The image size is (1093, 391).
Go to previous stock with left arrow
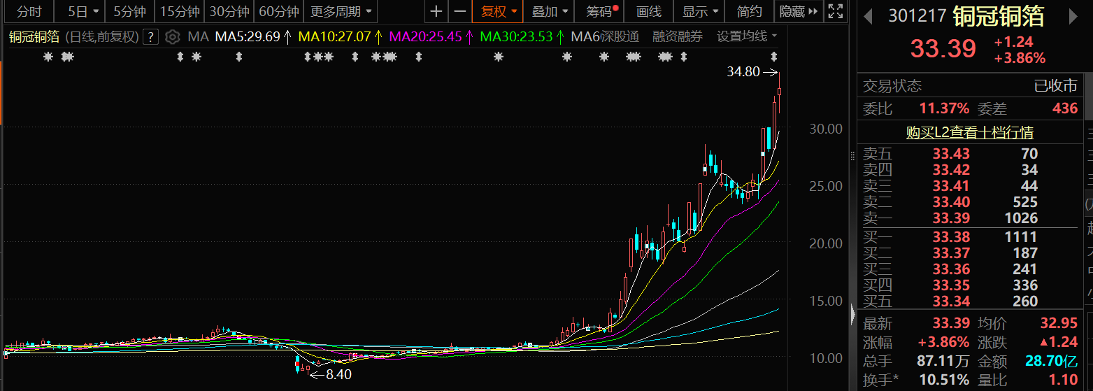869,16
